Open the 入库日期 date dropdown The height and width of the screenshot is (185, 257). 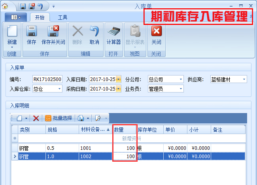pos(118,79)
